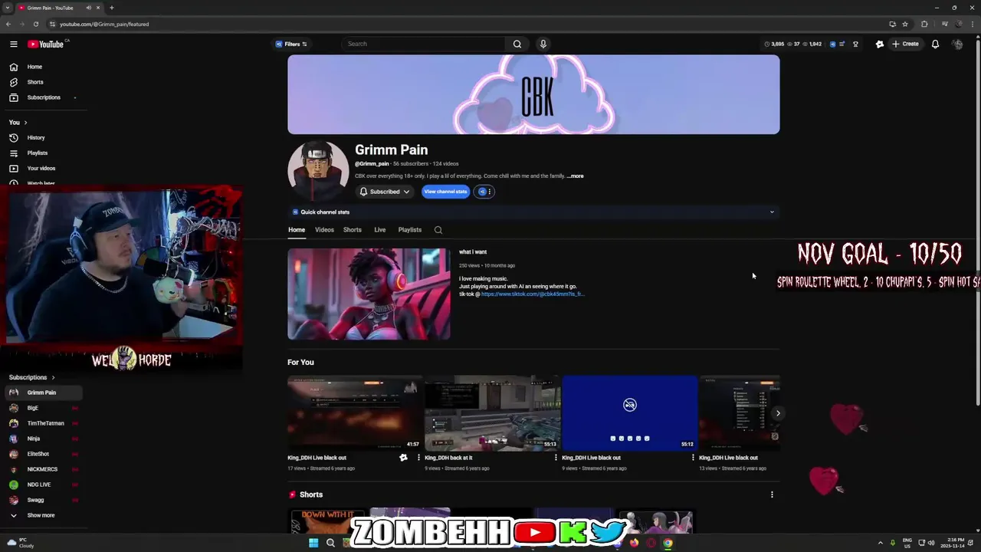Click Chrome icon on taskbar
Viewport: 981px width, 552px height.
coord(668,543)
